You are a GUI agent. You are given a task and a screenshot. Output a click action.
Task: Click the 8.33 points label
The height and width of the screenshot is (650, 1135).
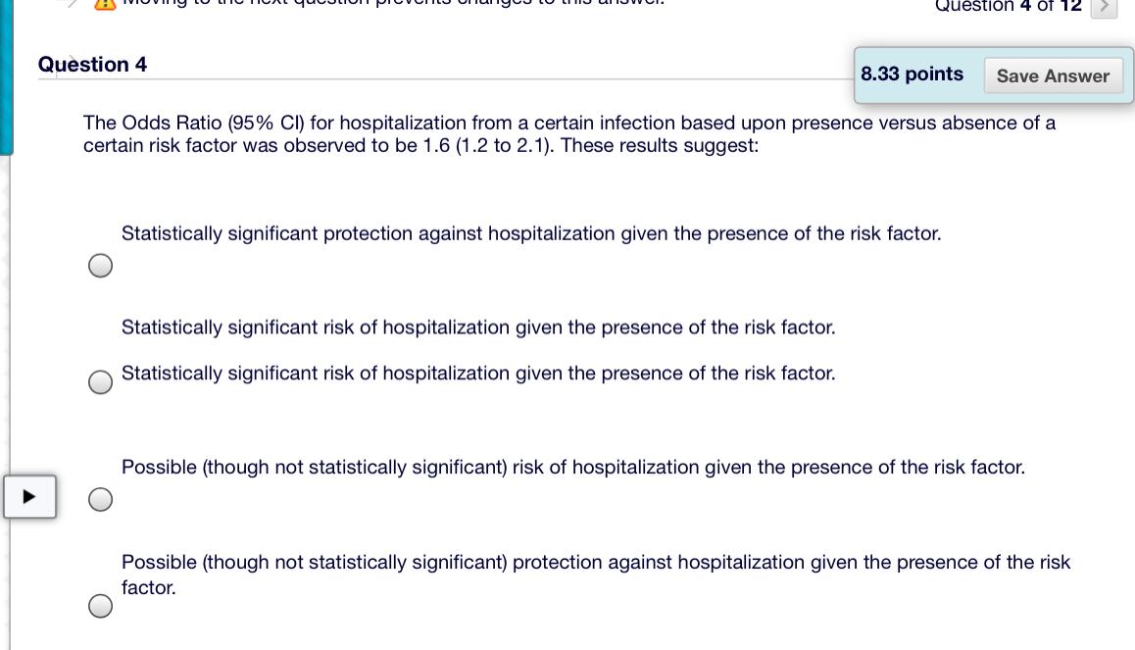point(912,74)
